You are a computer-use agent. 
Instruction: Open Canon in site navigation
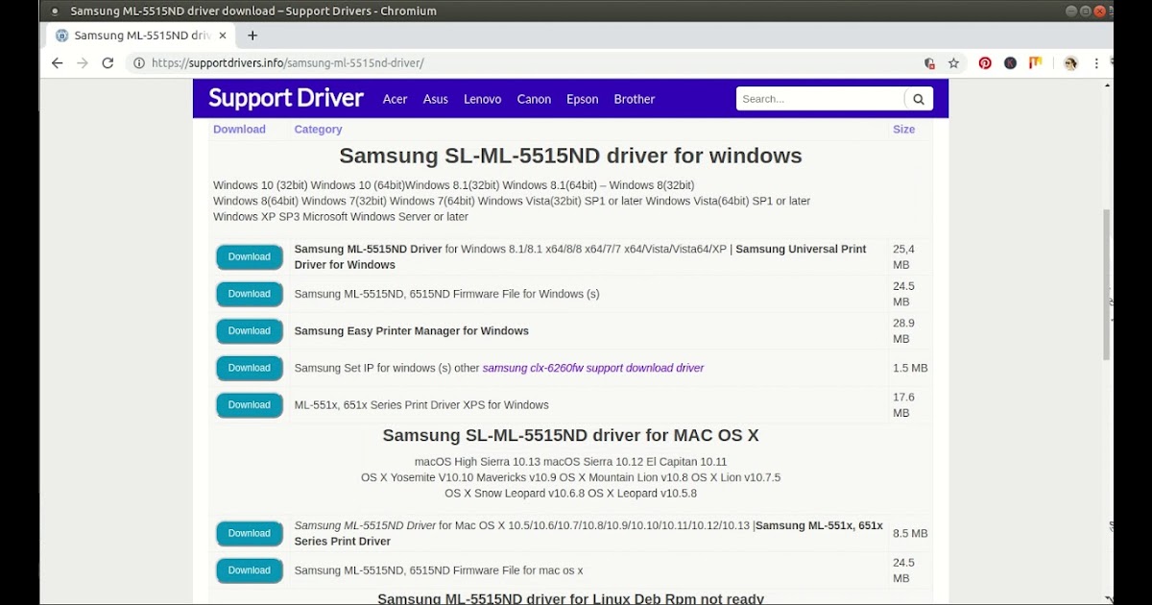(534, 99)
